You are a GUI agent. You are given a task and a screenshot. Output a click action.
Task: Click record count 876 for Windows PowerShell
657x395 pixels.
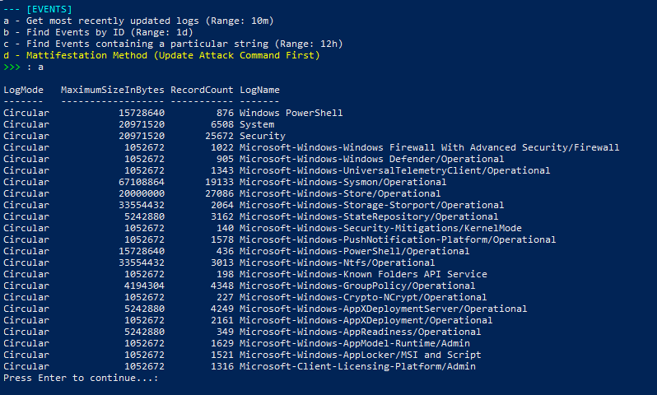pos(225,113)
